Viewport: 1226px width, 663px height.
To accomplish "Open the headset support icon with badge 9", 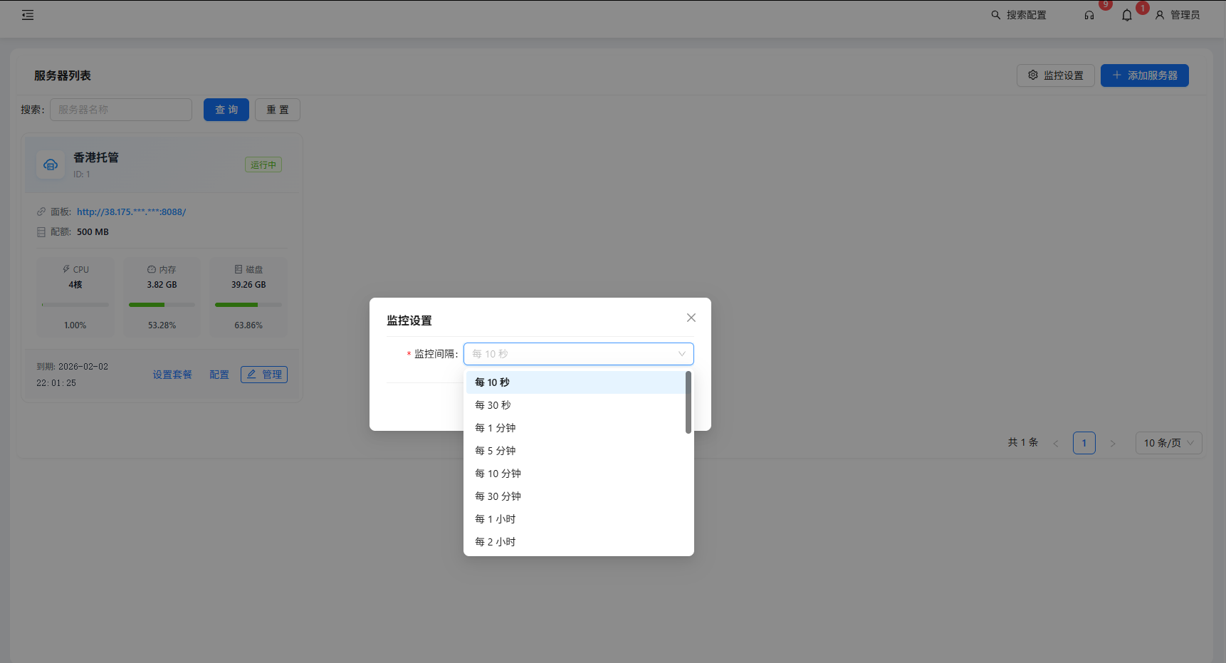I will [1089, 15].
